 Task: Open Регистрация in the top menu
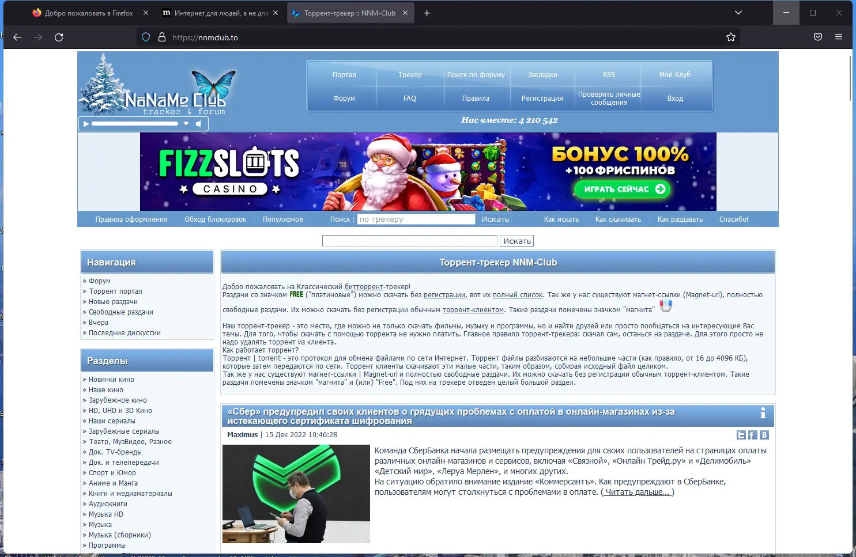[x=542, y=98]
